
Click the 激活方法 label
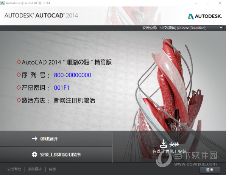click(36, 100)
